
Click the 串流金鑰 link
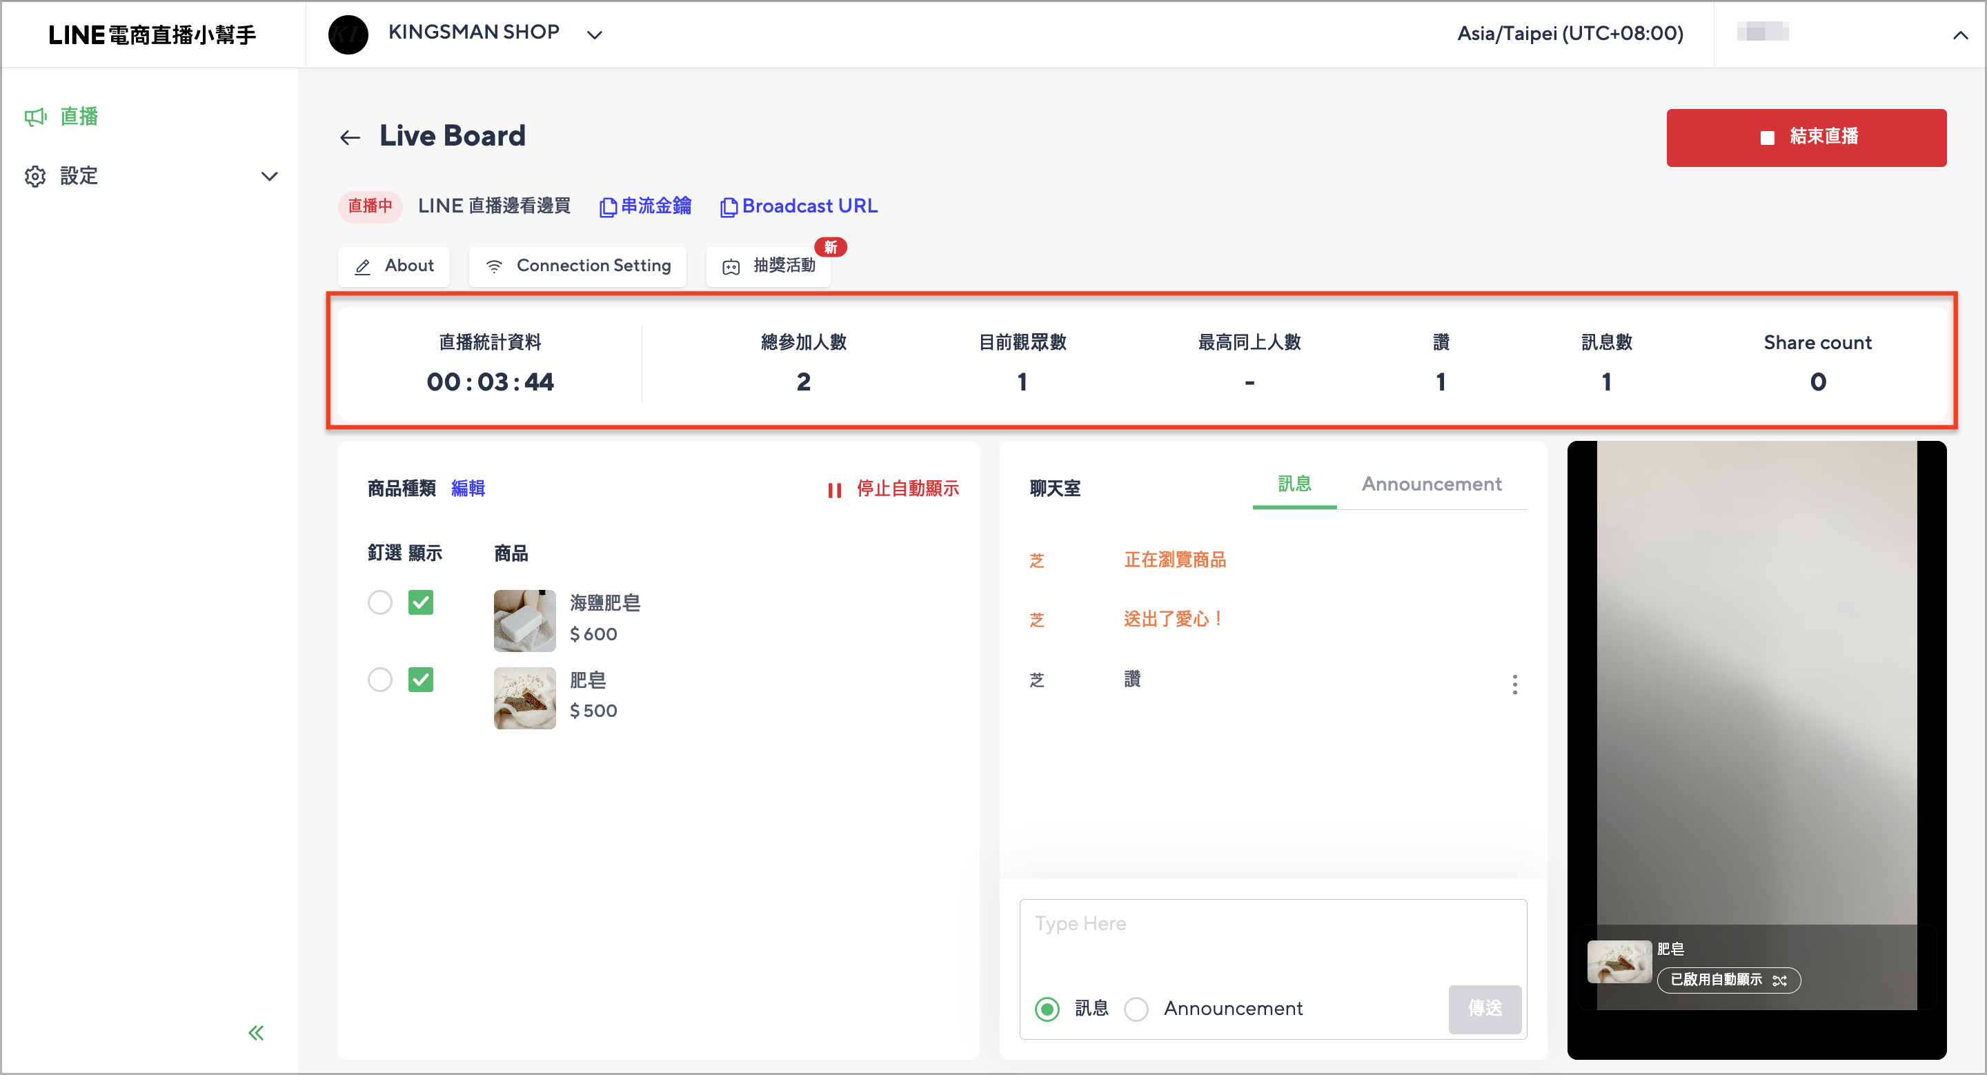pyautogui.click(x=655, y=206)
